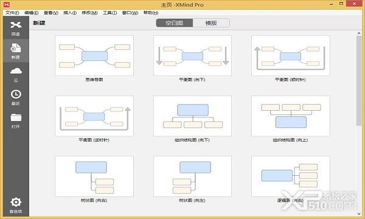This screenshot has height=219, width=365.
Task: Choose the 平衡图 (向下) template
Action: 192,55
